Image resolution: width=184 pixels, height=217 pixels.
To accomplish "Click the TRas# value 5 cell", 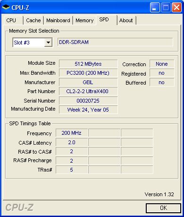I will coord(72,170).
